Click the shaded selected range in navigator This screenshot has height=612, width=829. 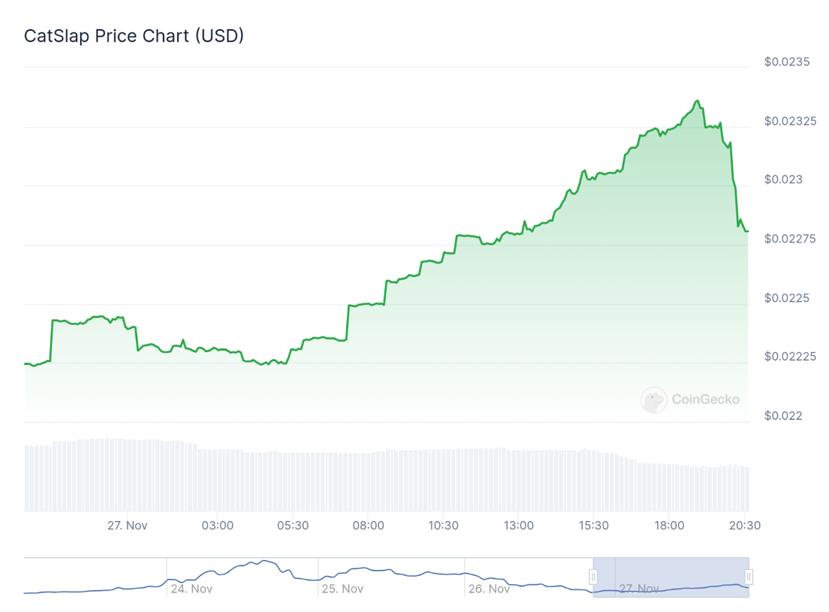click(x=671, y=577)
